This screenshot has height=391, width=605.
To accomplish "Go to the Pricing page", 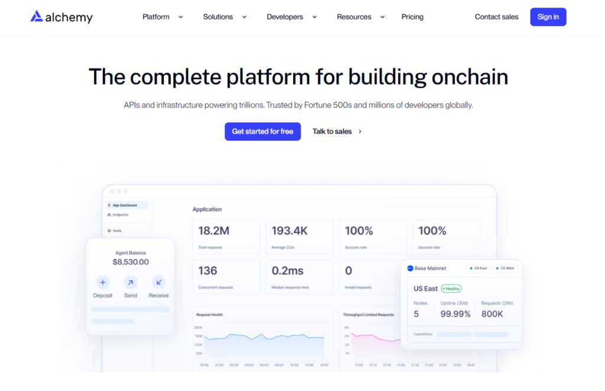I will click(412, 17).
